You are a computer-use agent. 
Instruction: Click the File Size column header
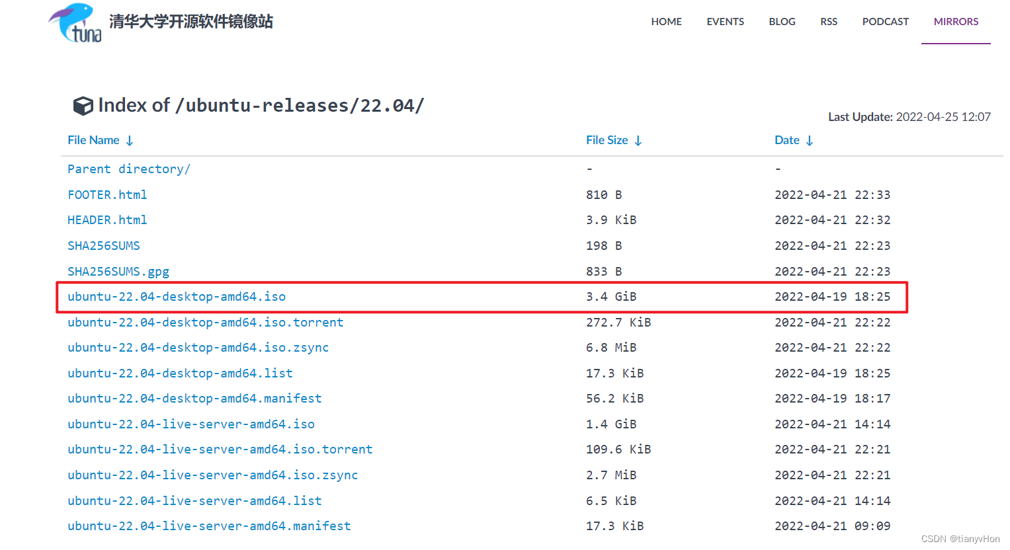607,140
